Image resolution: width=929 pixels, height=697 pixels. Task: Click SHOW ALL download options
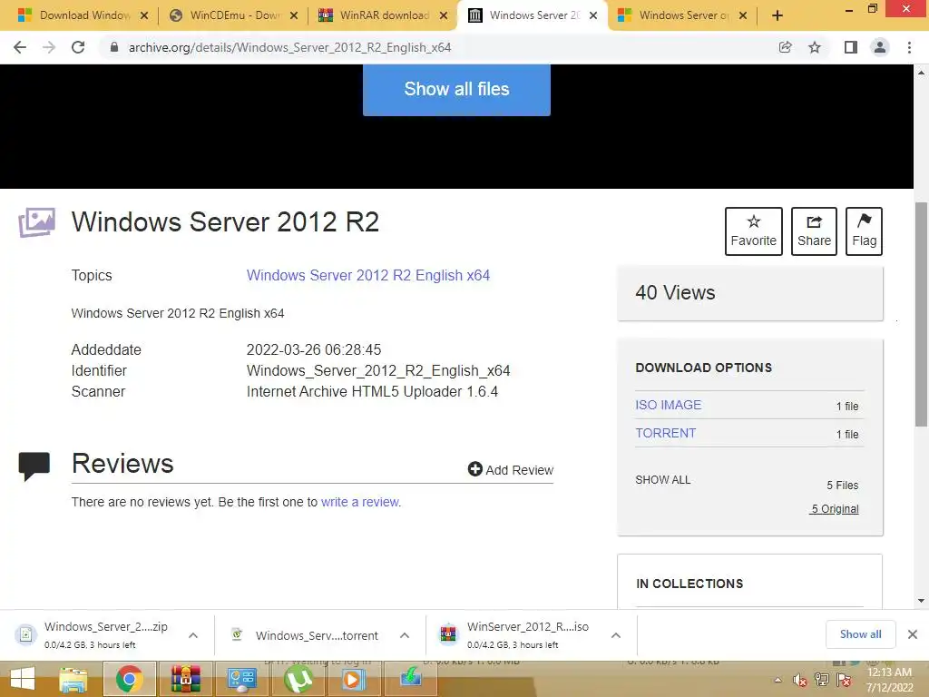(662, 480)
